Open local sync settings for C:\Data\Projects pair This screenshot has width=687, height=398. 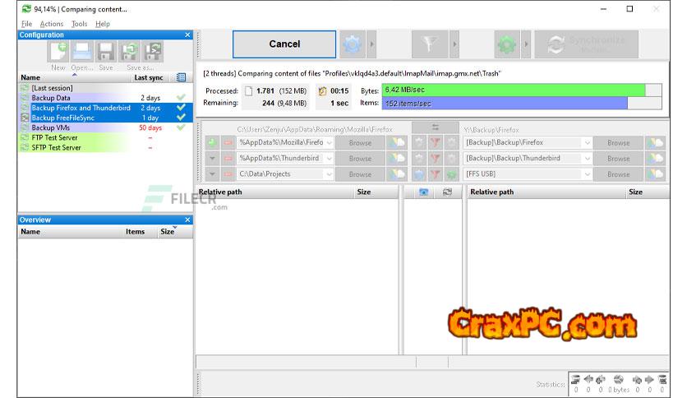[451, 174]
